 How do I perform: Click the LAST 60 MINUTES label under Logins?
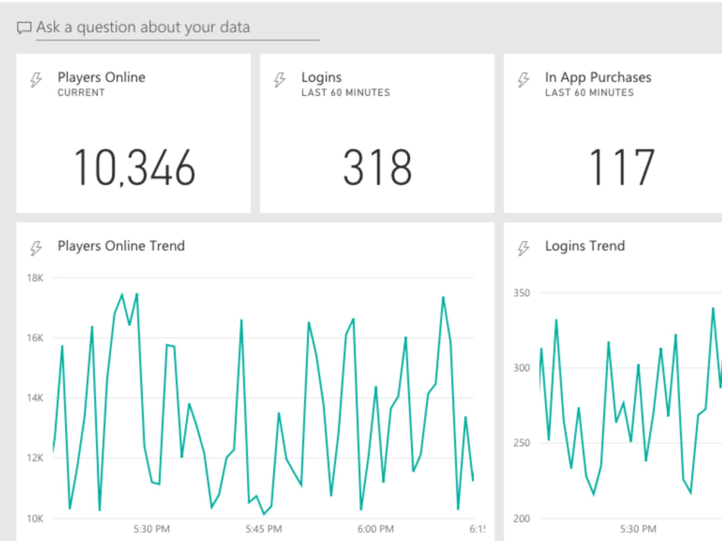point(345,92)
